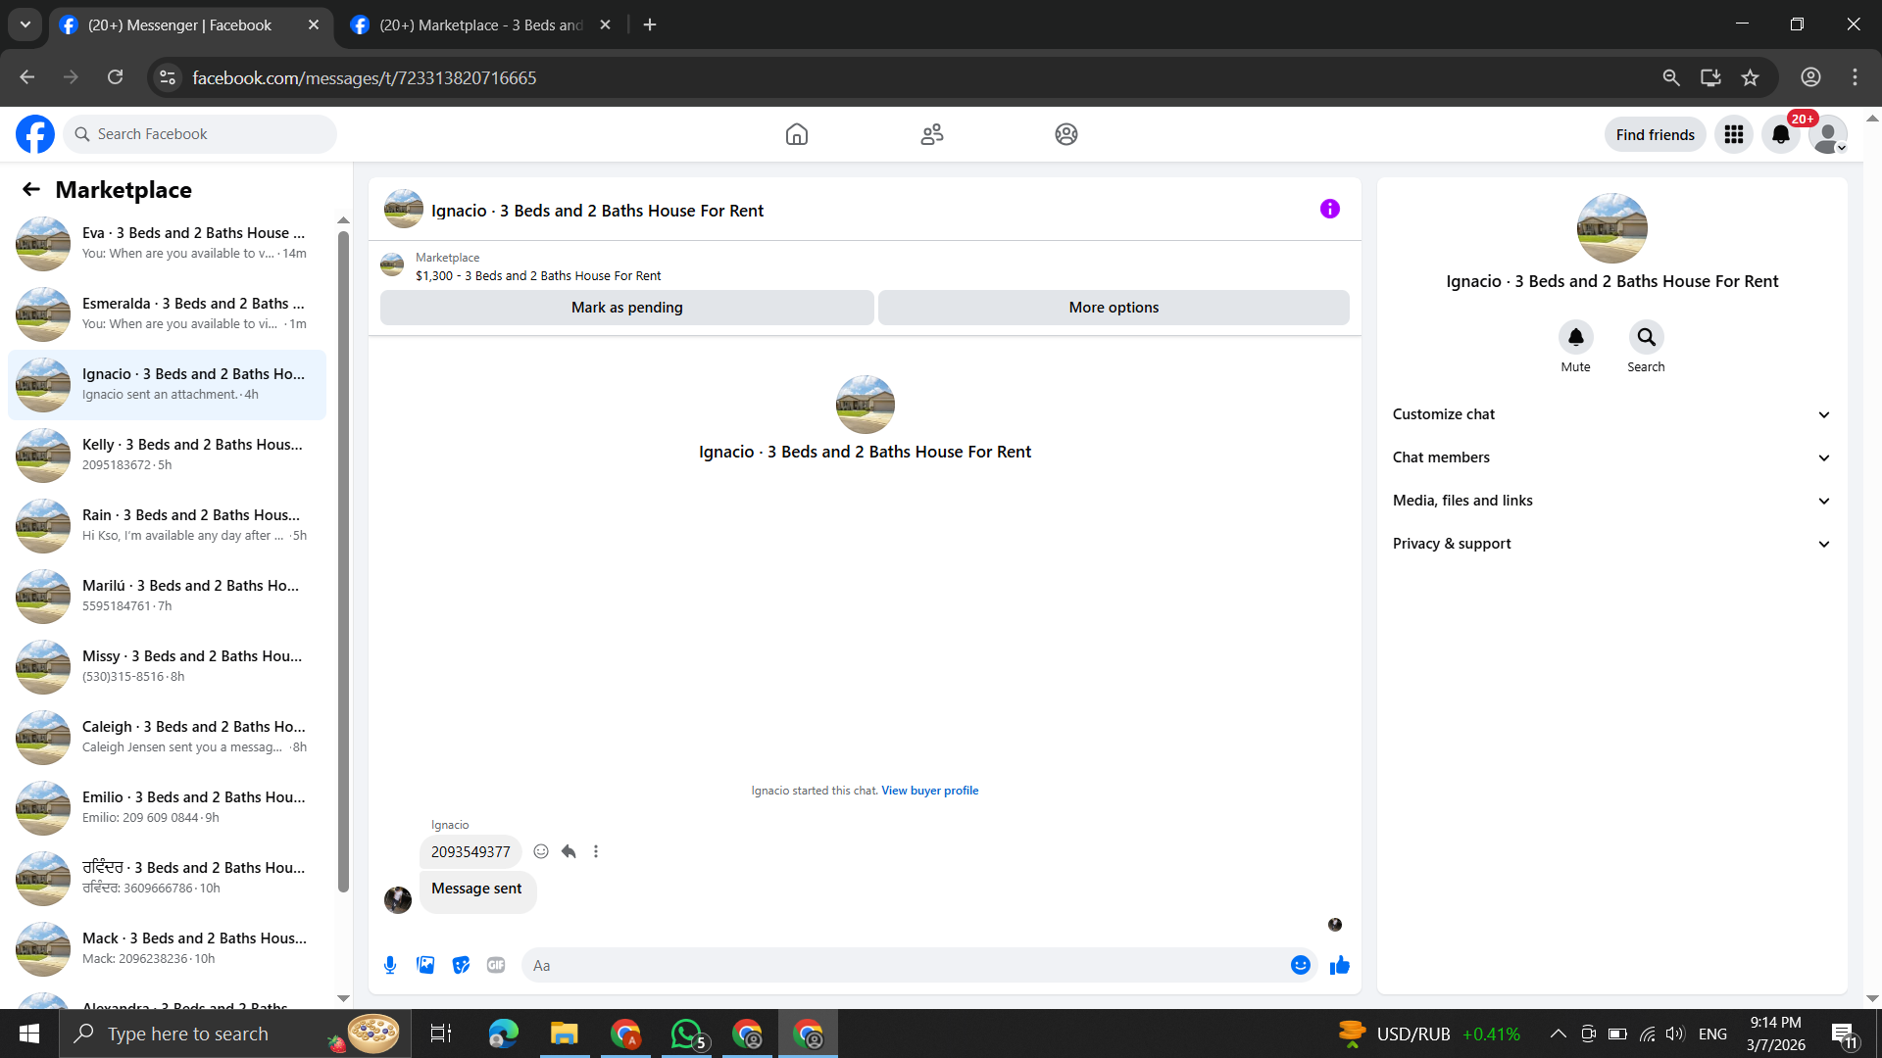Click the purple conversation information icon
This screenshot has height=1058, width=1882.
tap(1330, 209)
